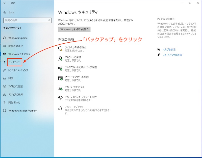Click the ファミリー オプション people icon
The height and width of the screenshot is (158, 202).
click(60, 109)
